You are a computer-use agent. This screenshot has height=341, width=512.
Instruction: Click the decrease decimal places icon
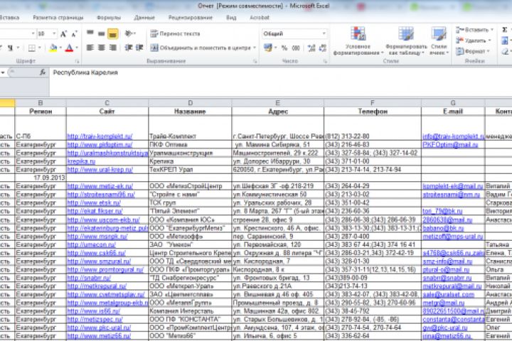point(323,48)
